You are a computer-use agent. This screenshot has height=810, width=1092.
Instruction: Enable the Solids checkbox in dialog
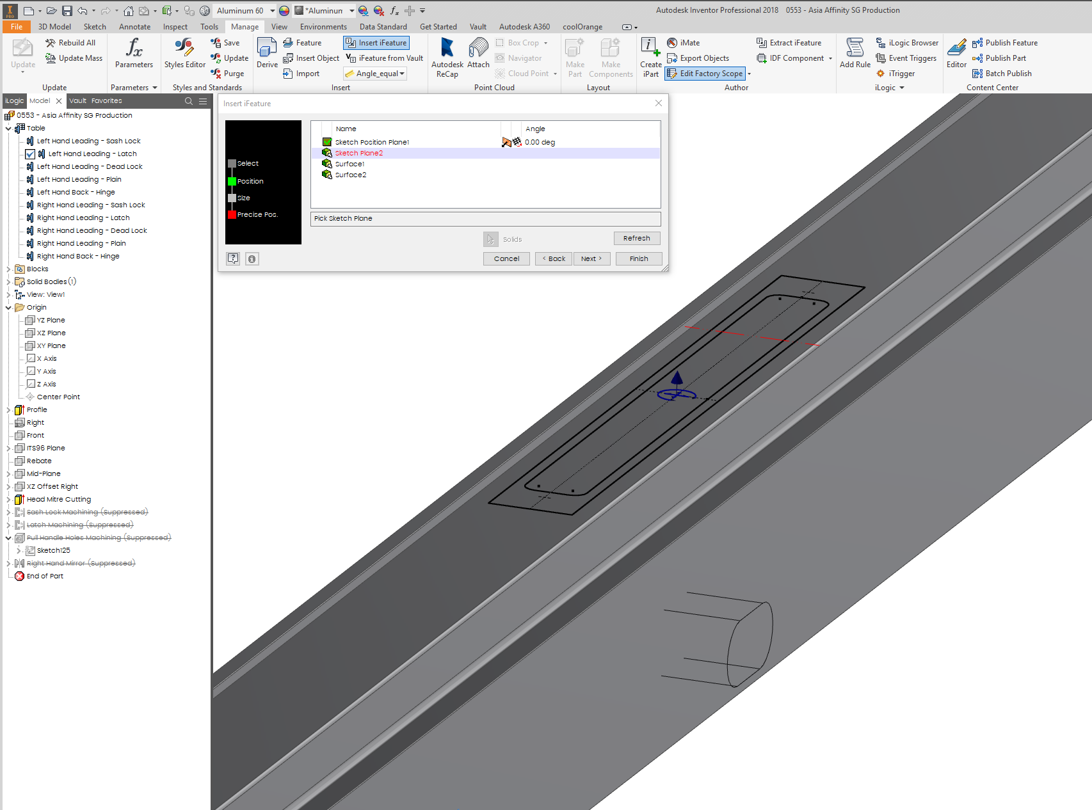coord(490,239)
